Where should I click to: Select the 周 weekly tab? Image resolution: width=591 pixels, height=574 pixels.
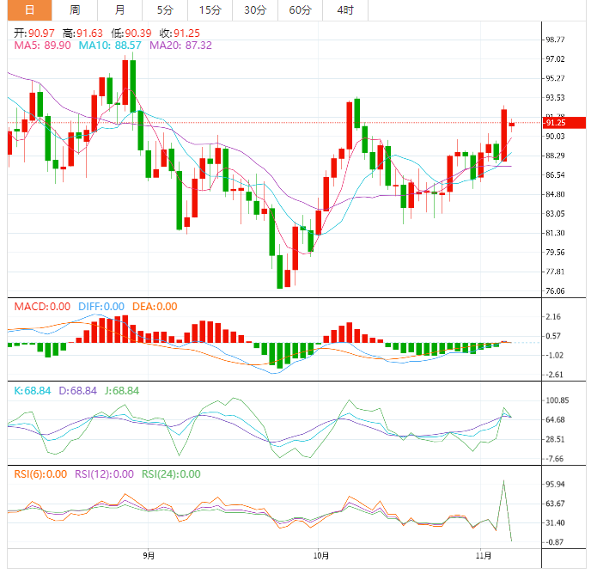click(75, 10)
